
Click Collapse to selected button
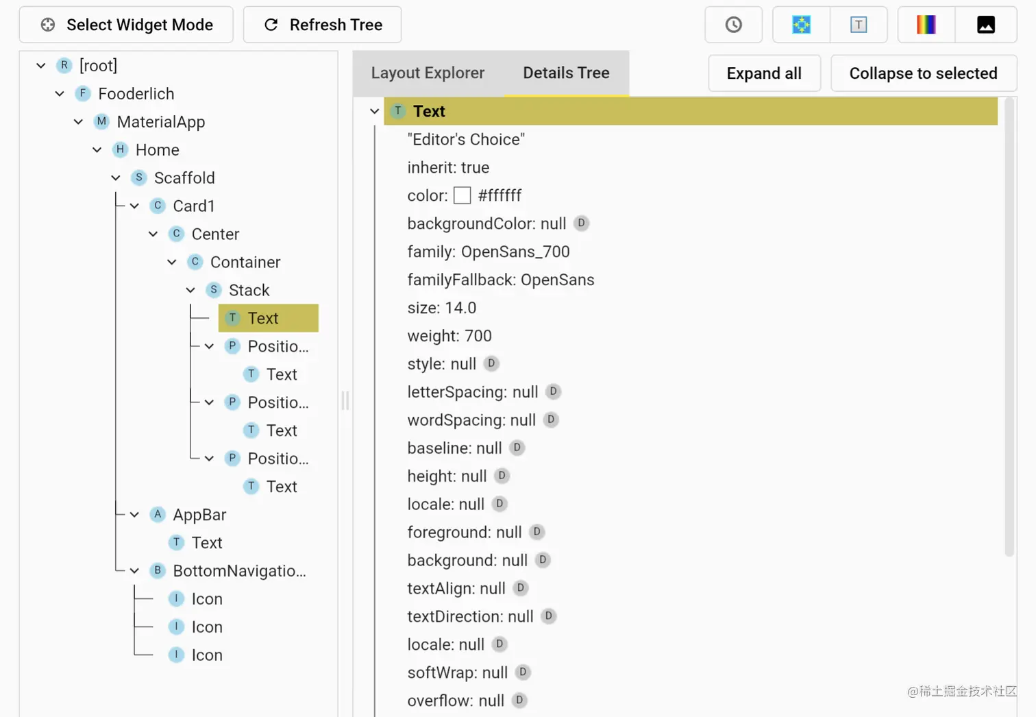pyautogui.click(x=923, y=73)
